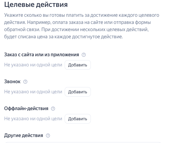This screenshot has width=185, height=143.
Task: Click the description line starting "Укажите сколько вы готовы"
Action: [82, 15]
